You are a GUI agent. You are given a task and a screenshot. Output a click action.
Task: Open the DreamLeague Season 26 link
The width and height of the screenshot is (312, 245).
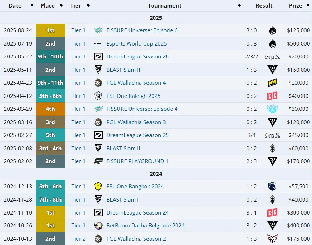coord(137,57)
